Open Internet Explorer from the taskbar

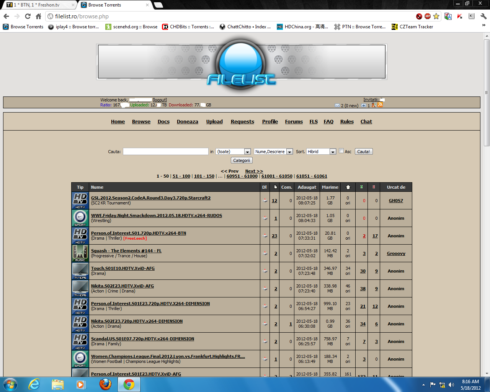point(34,384)
